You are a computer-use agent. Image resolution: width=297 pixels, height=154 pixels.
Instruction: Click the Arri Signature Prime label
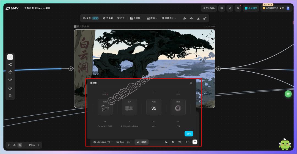click(x=129, y=126)
